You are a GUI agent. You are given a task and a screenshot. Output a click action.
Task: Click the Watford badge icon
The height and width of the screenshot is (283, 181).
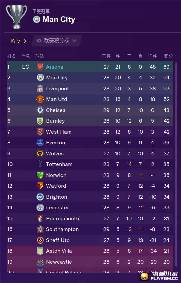point(40,186)
